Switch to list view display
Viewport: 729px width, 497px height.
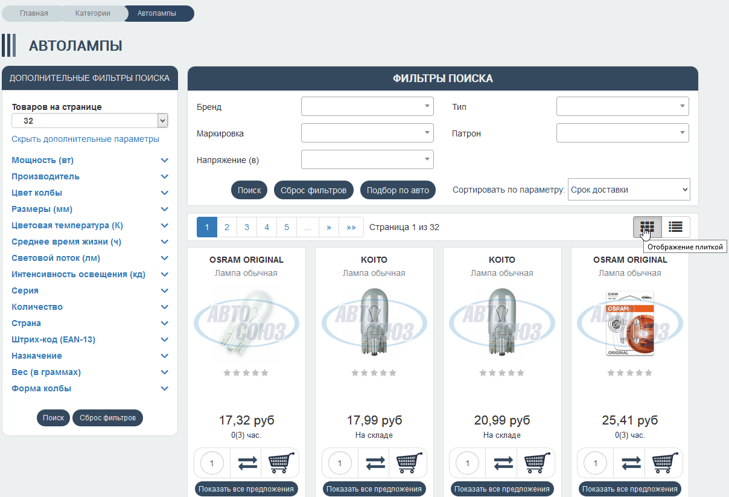click(x=675, y=227)
